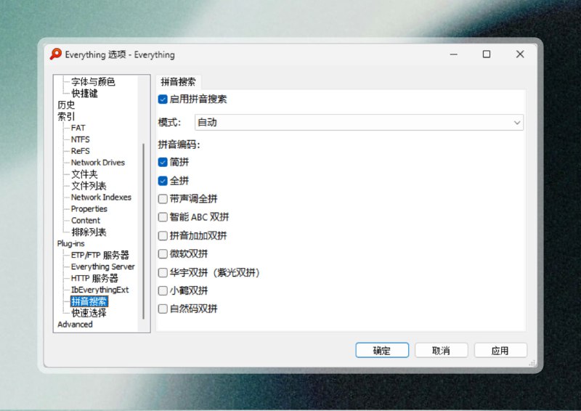Screen dimensions: 581x411
Task: Select 快速选择 in the tree
Action: pyautogui.click(x=89, y=313)
